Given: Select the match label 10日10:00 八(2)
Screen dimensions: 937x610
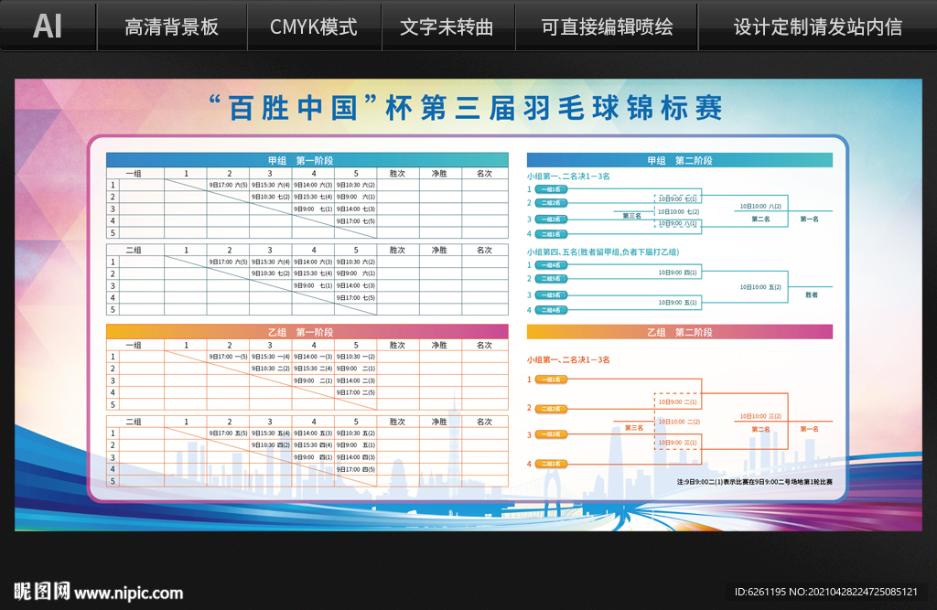Looking at the screenshot, I should (760, 206).
